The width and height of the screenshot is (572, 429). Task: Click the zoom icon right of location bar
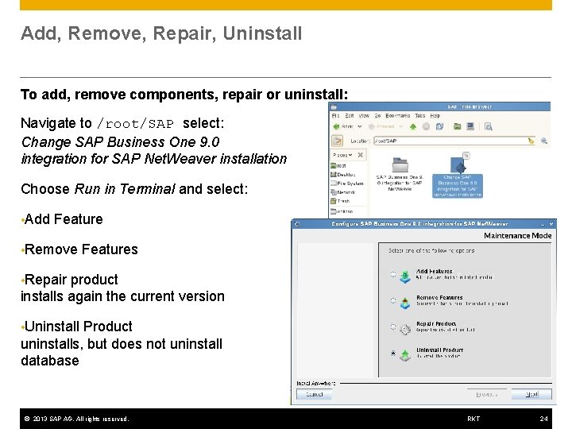544,141
